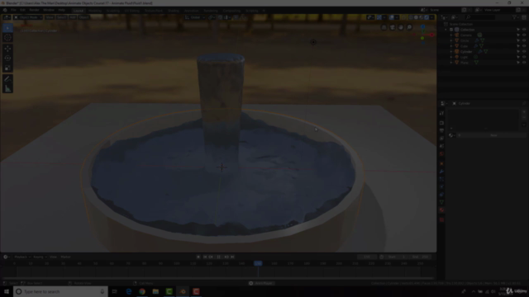This screenshot has height=297, width=529.
Task: Hide the Collection in viewport
Action: click(524, 30)
